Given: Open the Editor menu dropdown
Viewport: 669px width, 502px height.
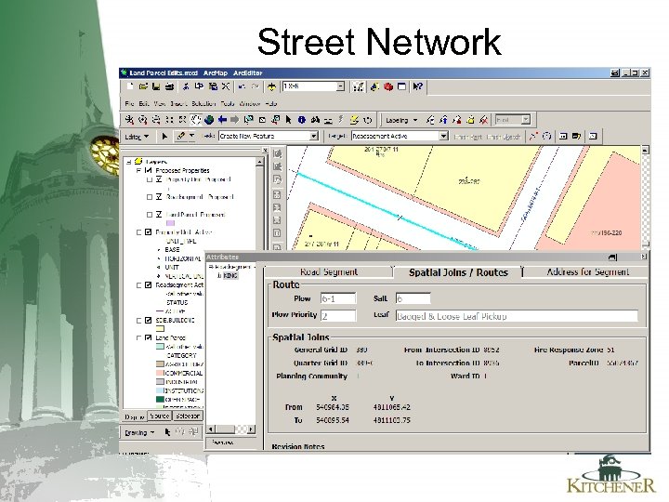Looking at the screenshot, I should pyautogui.click(x=137, y=137).
